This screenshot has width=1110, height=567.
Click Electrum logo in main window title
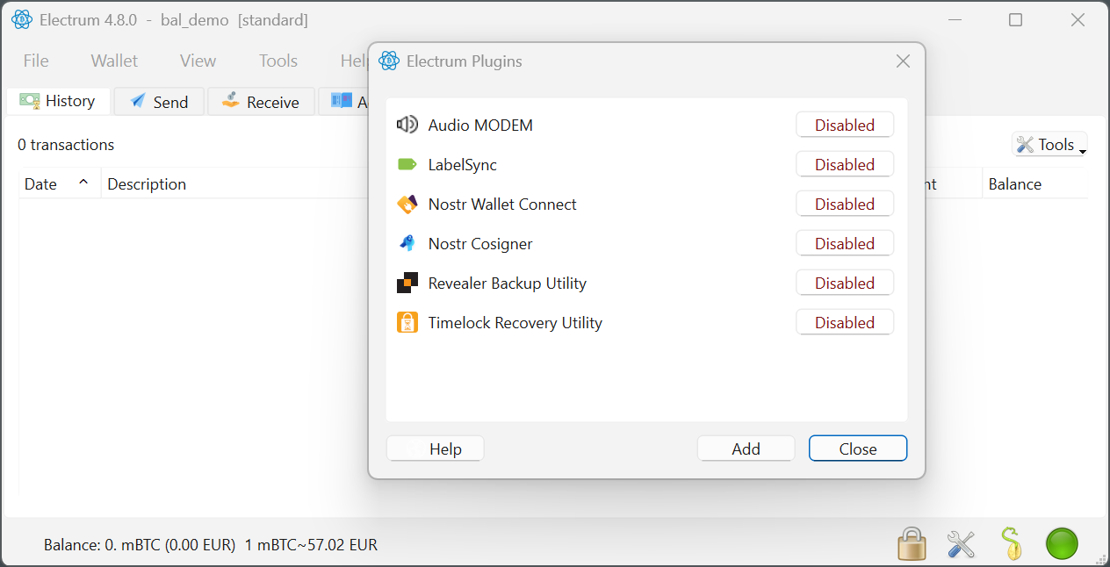(22, 19)
